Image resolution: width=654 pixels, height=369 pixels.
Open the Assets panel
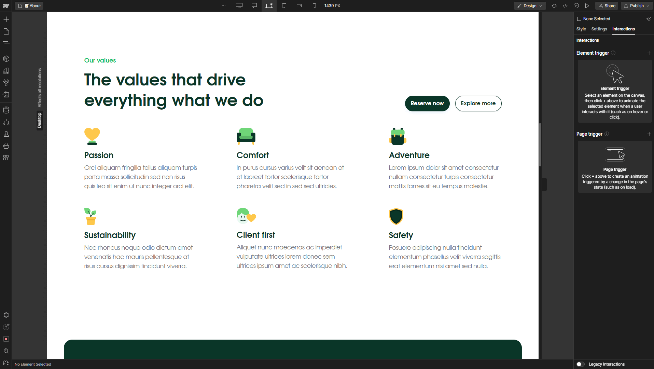click(x=6, y=95)
